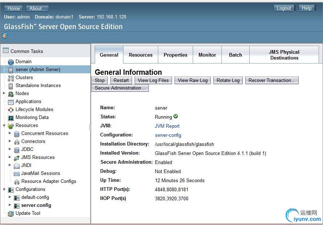Select Update Tool tree item
This screenshot has height=225, width=323.
(28, 213)
